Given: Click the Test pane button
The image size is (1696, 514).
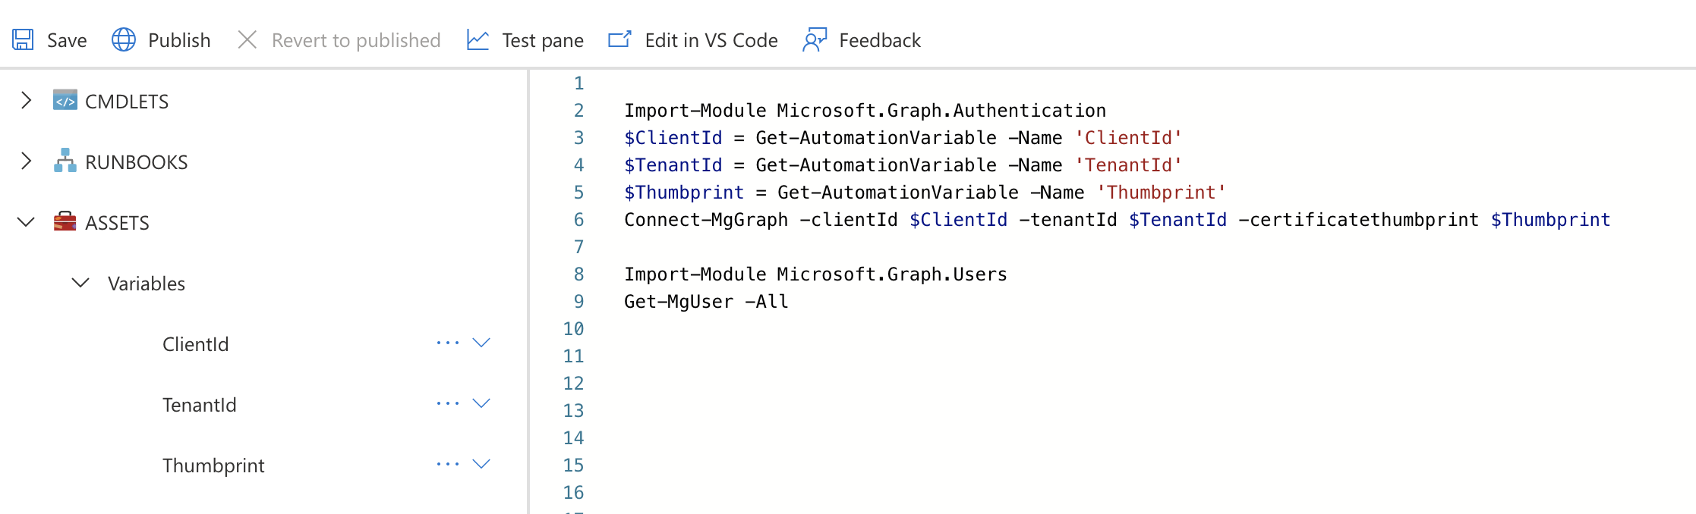Looking at the screenshot, I should 541,39.
